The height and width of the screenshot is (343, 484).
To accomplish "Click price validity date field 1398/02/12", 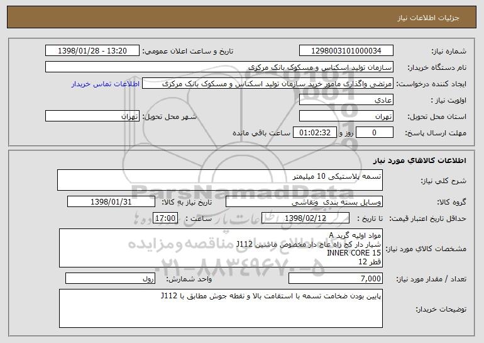I will pos(305,218).
